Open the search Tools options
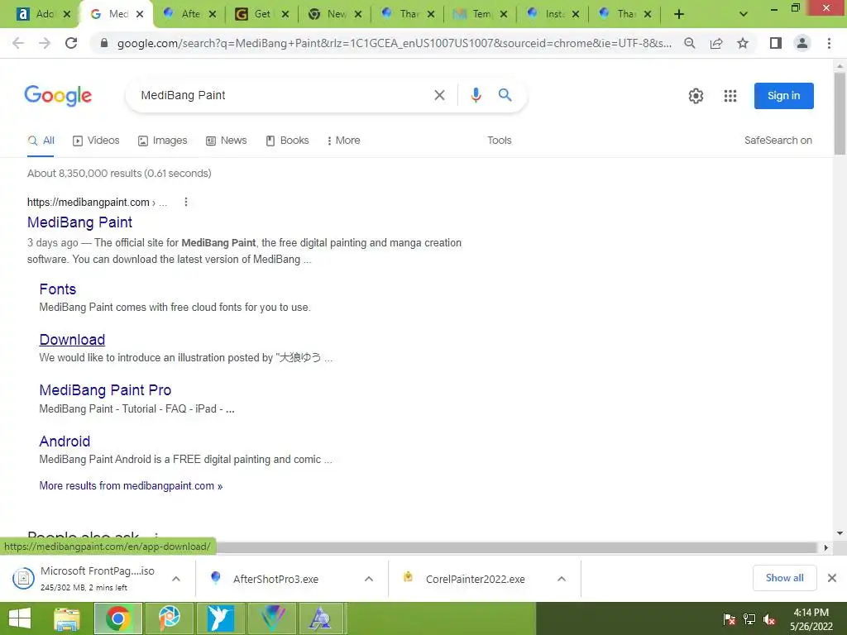The image size is (847, 635). tap(499, 141)
